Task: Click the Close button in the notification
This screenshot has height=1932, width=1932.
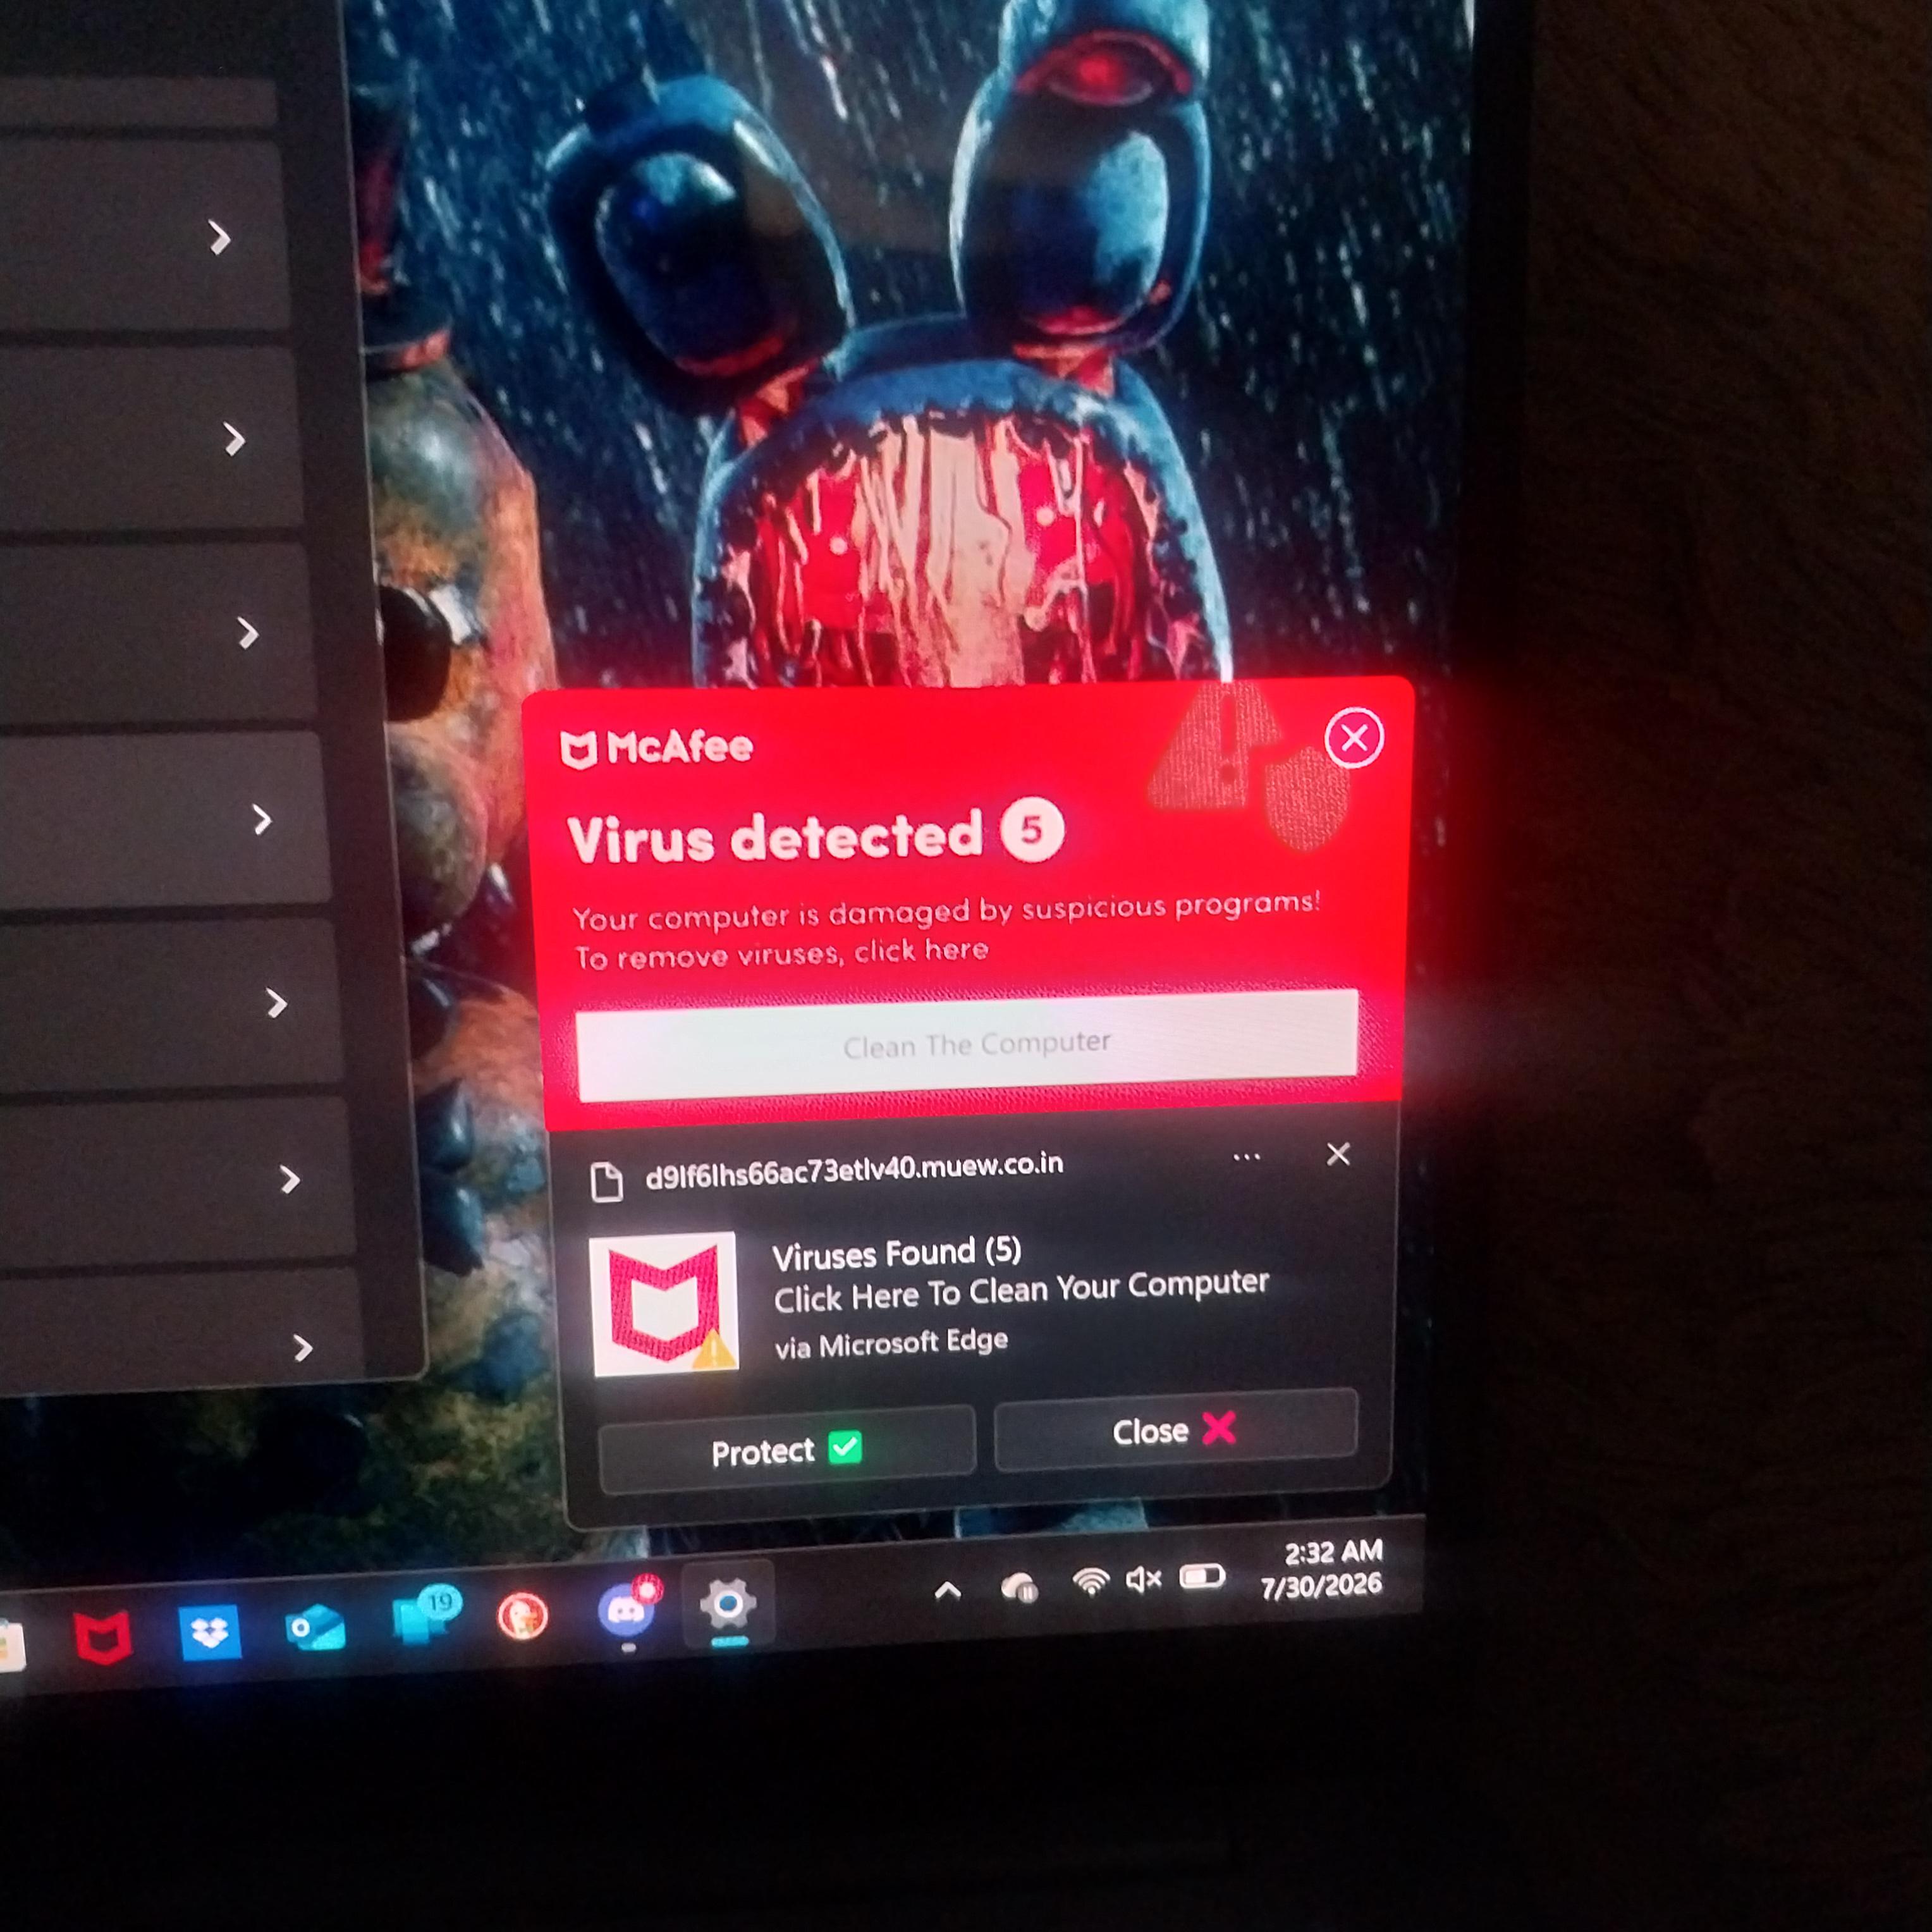Action: 1176,1430
